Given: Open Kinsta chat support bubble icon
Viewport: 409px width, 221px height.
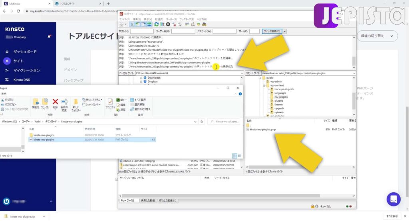Looking at the screenshot, I should [393, 199].
